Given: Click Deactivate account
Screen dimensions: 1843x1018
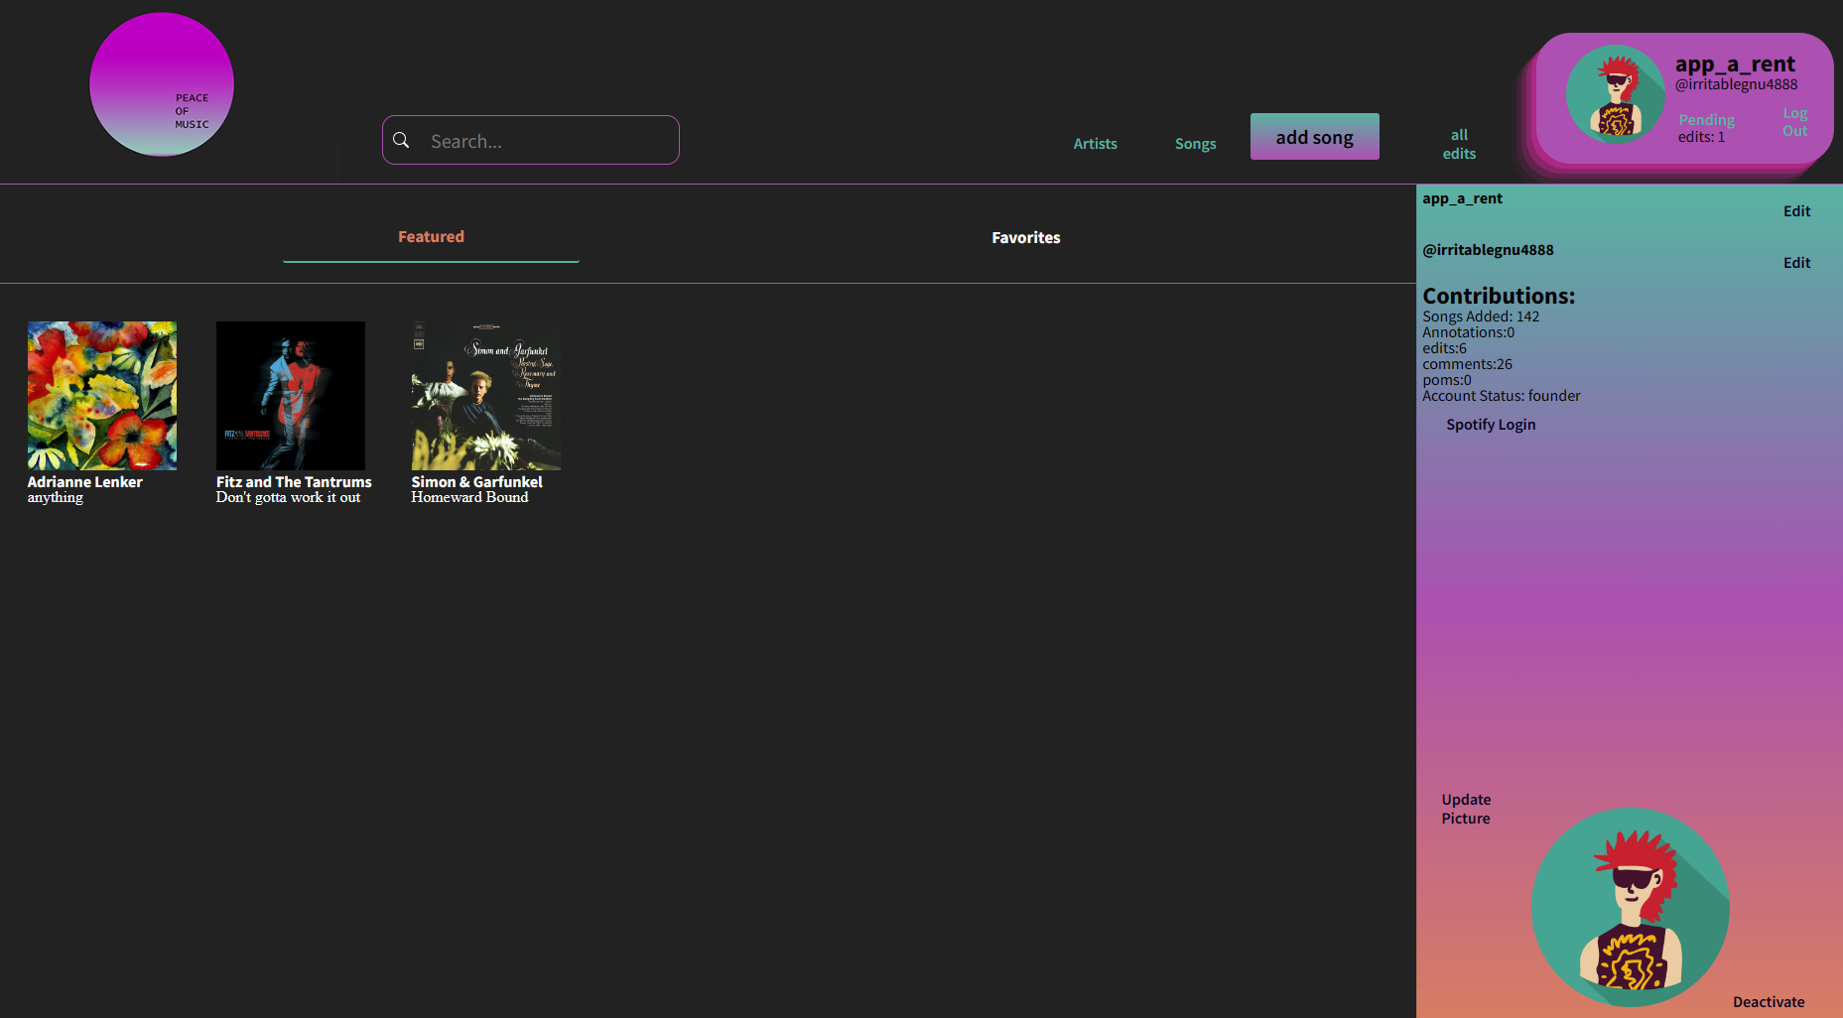Looking at the screenshot, I should [1769, 1002].
